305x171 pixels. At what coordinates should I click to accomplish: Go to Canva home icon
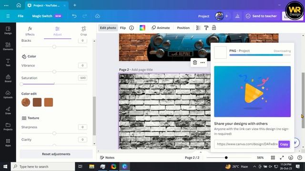tap(19, 5)
